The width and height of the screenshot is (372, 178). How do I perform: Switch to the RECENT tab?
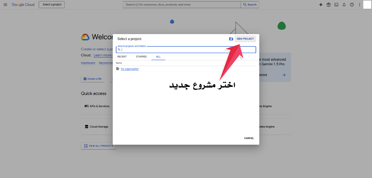[122, 57]
